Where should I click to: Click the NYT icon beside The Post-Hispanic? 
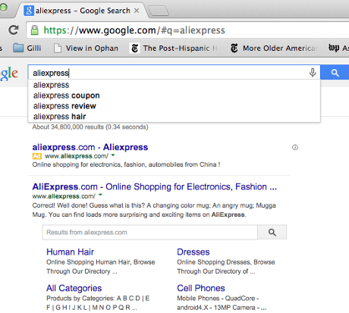point(135,48)
